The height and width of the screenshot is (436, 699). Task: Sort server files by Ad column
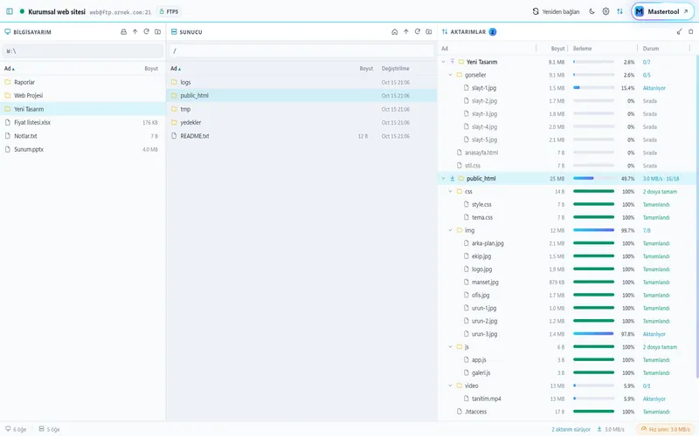pyautogui.click(x=176, y=69)
